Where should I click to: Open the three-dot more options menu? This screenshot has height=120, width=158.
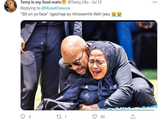tap(155, 2)
